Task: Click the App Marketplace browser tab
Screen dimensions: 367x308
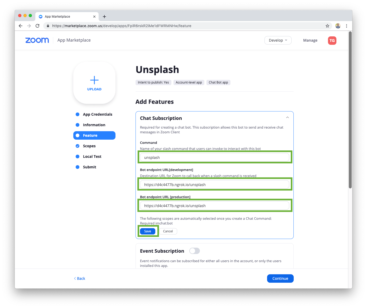Action: click(67, 17)
